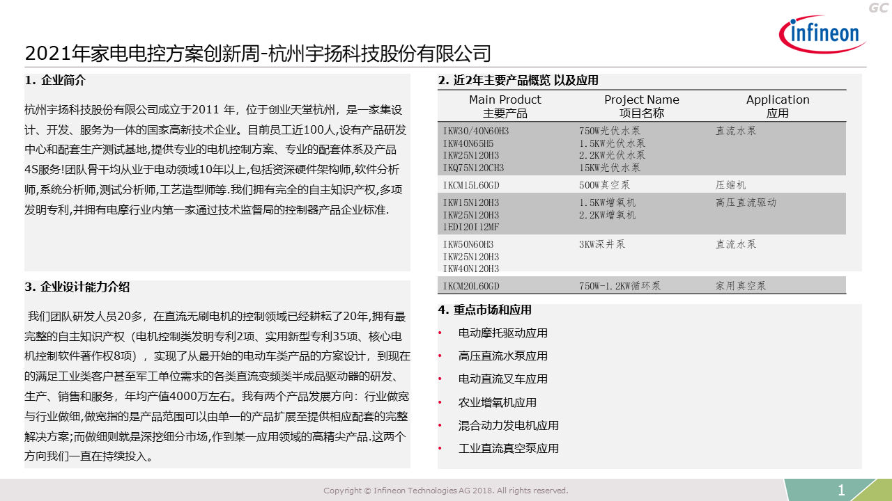Select the bullet 农业增氧机应用
Screen dimensions: 892x501
point(498,402)
